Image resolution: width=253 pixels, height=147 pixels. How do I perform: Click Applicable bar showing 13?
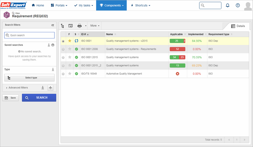[x=177, y=65]
